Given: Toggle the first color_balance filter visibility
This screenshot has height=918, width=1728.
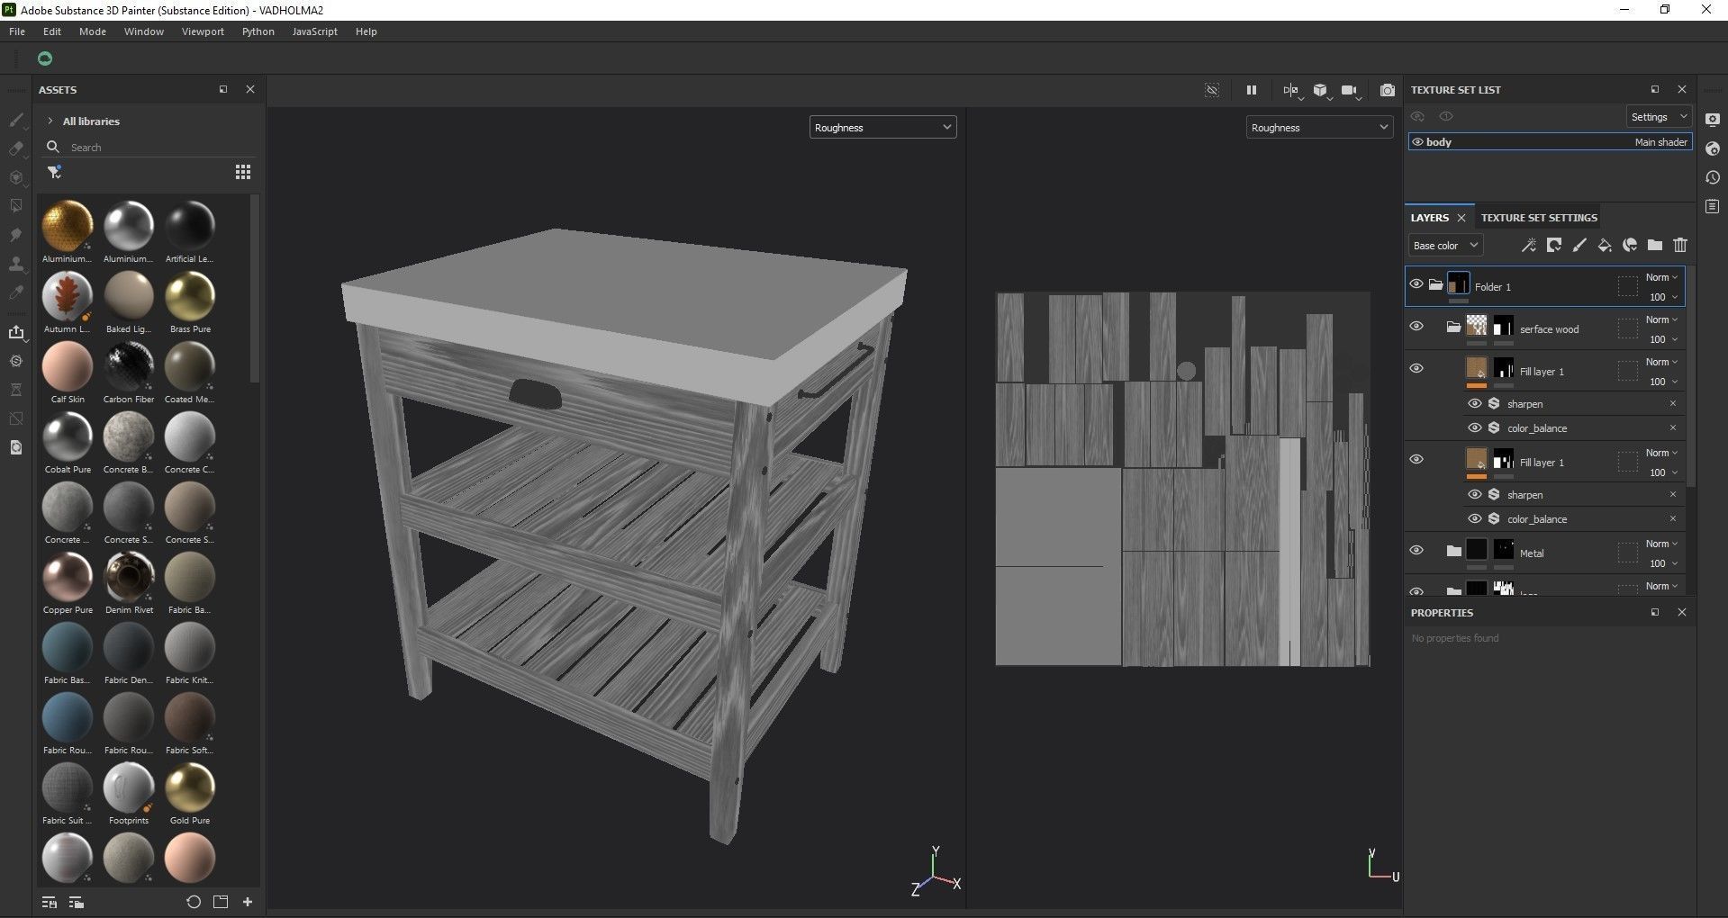Looking at the screenshot, I should 1475,427.
